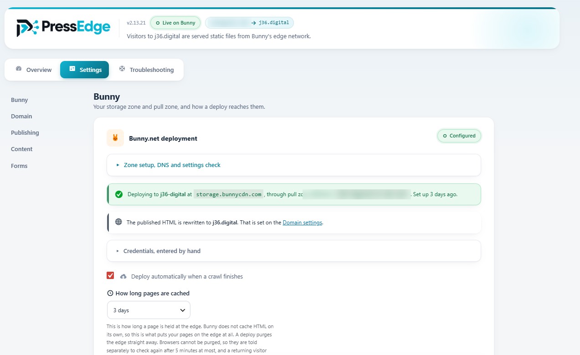Click the cloud upload icon

pyautogui.click(x=123, y=276)
